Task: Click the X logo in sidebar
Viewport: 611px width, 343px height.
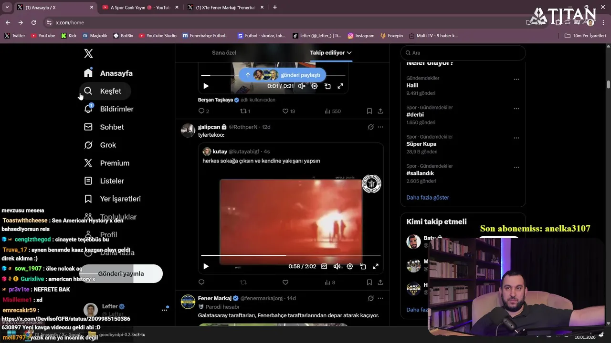Action: pos(88,53)
